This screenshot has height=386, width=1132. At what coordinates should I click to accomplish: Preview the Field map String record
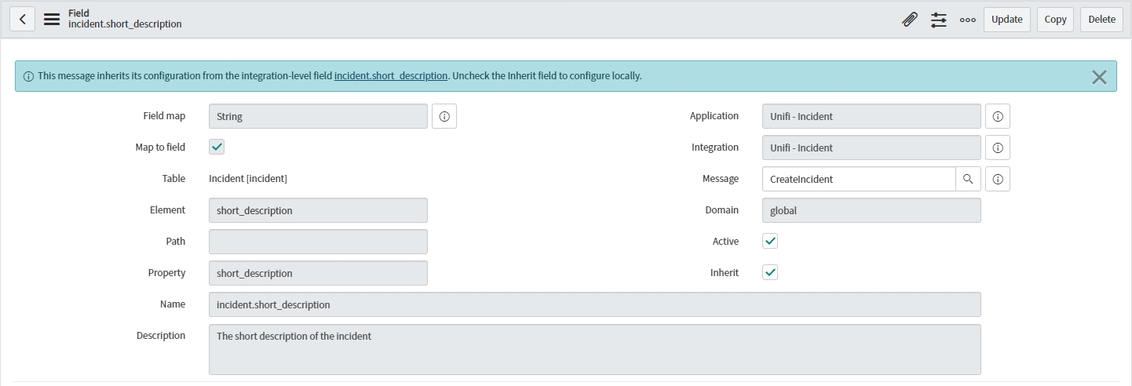click(x=444, y=116)
